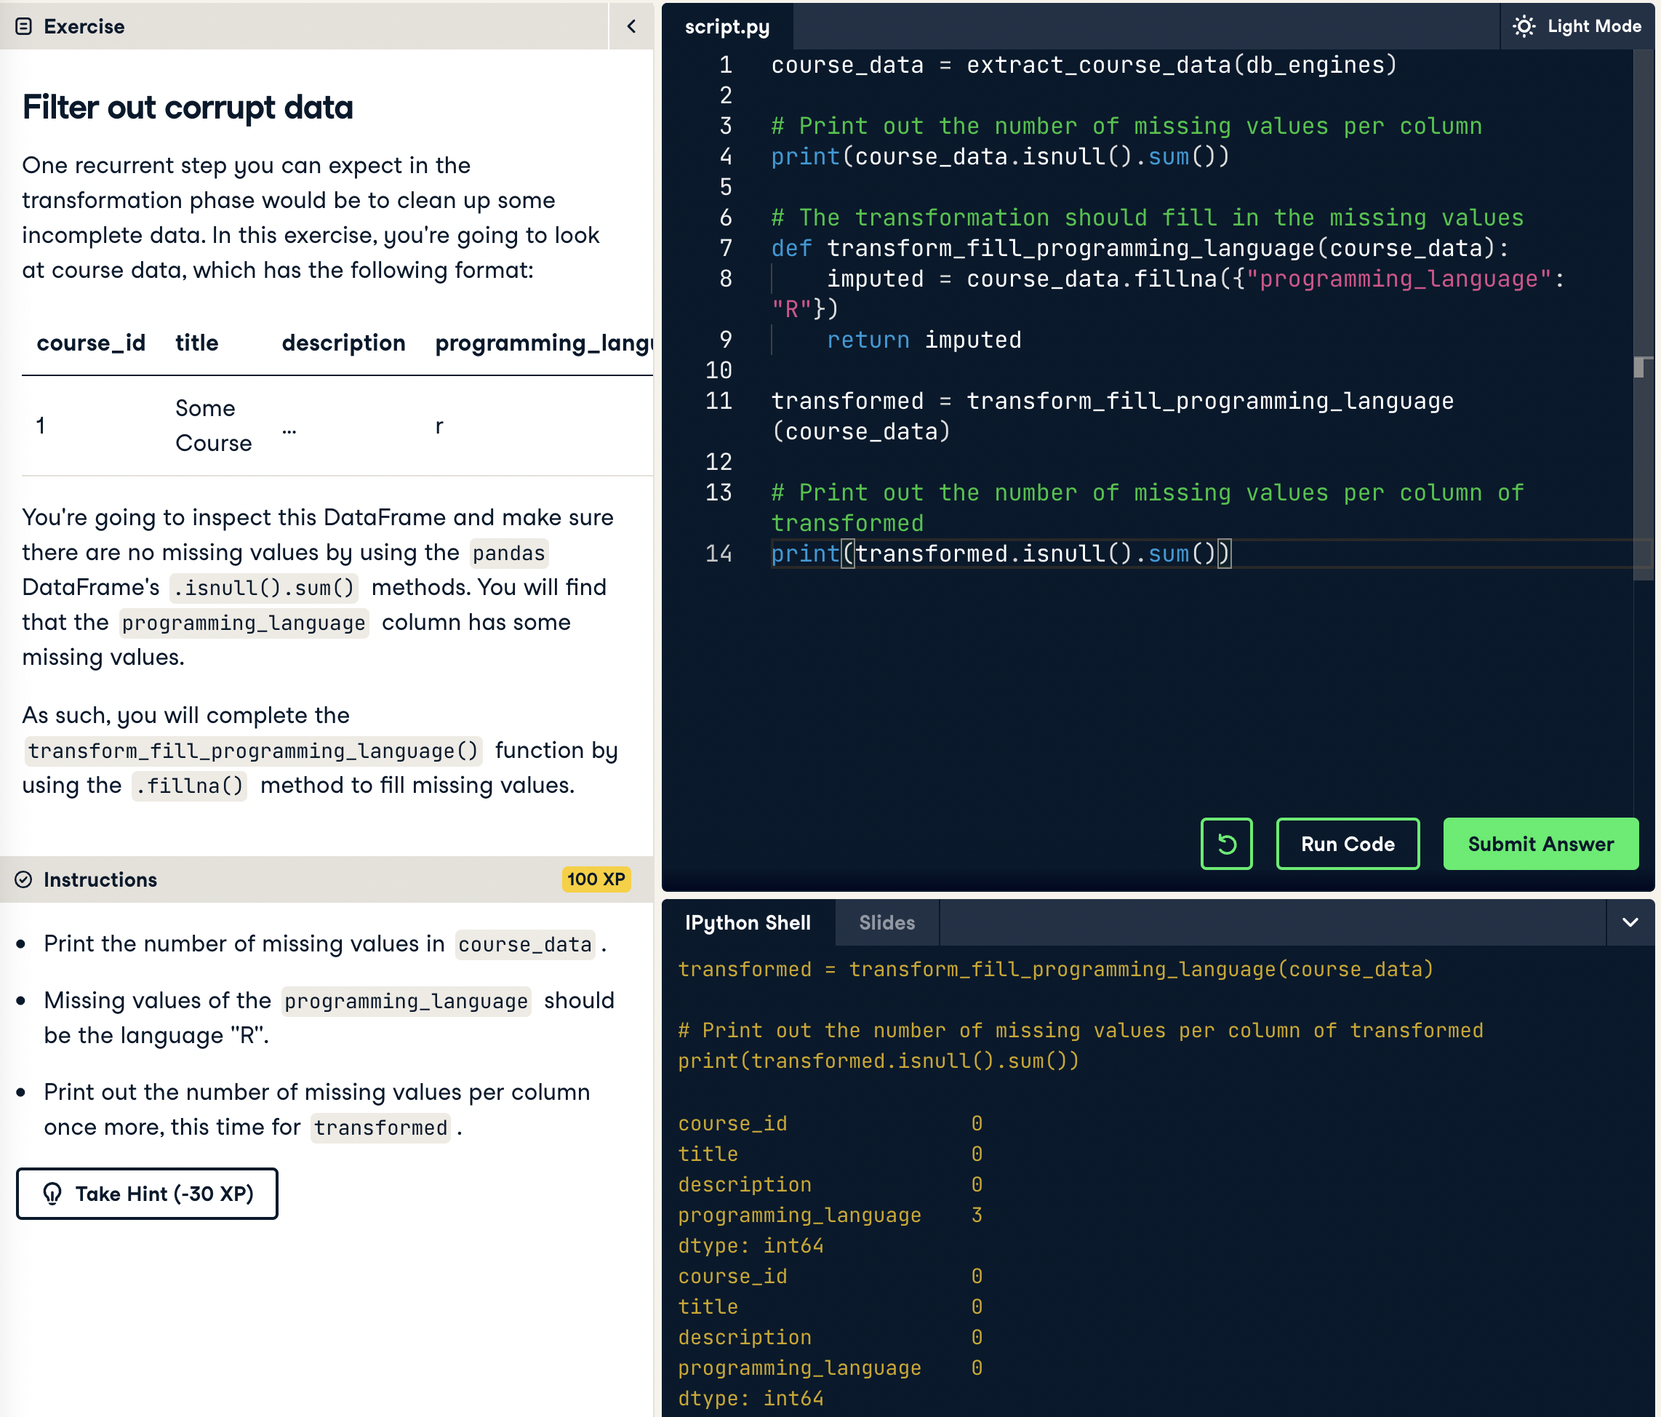Viewport: 1661px width, 1417px height.
Task: Toggle Light Mode sun icon
Action: 1523,26
